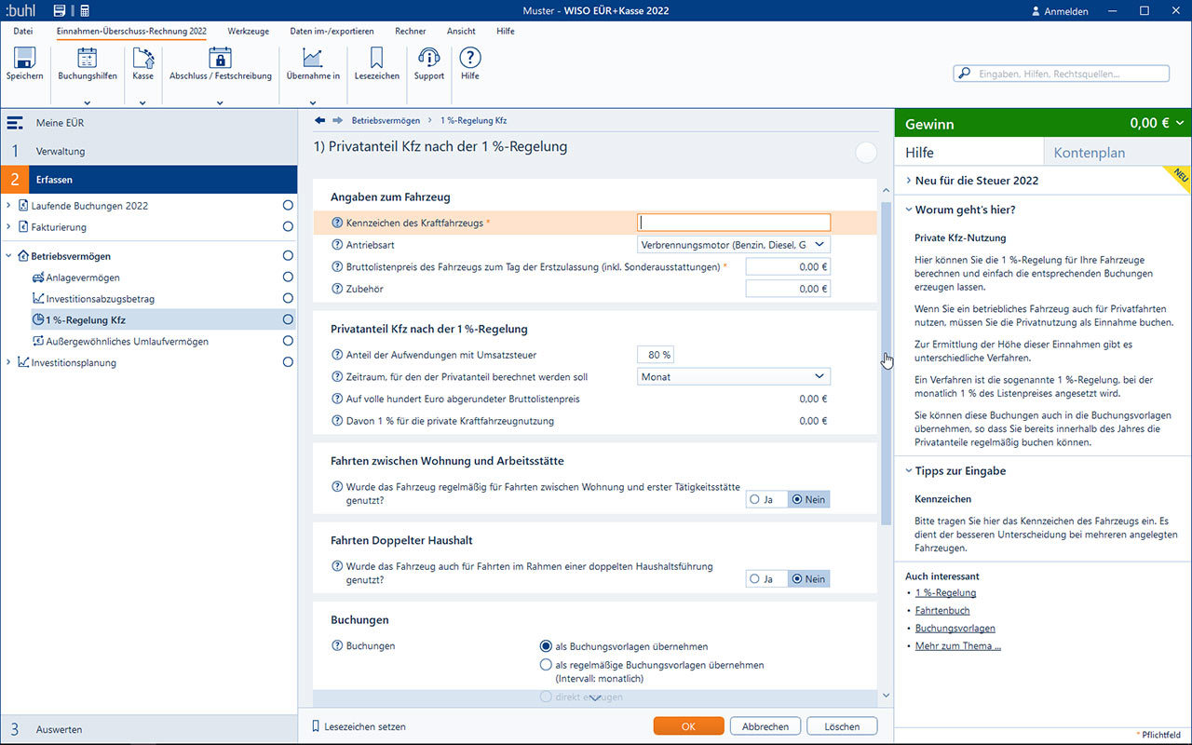Open the calculator icon in the title bar

85,11
